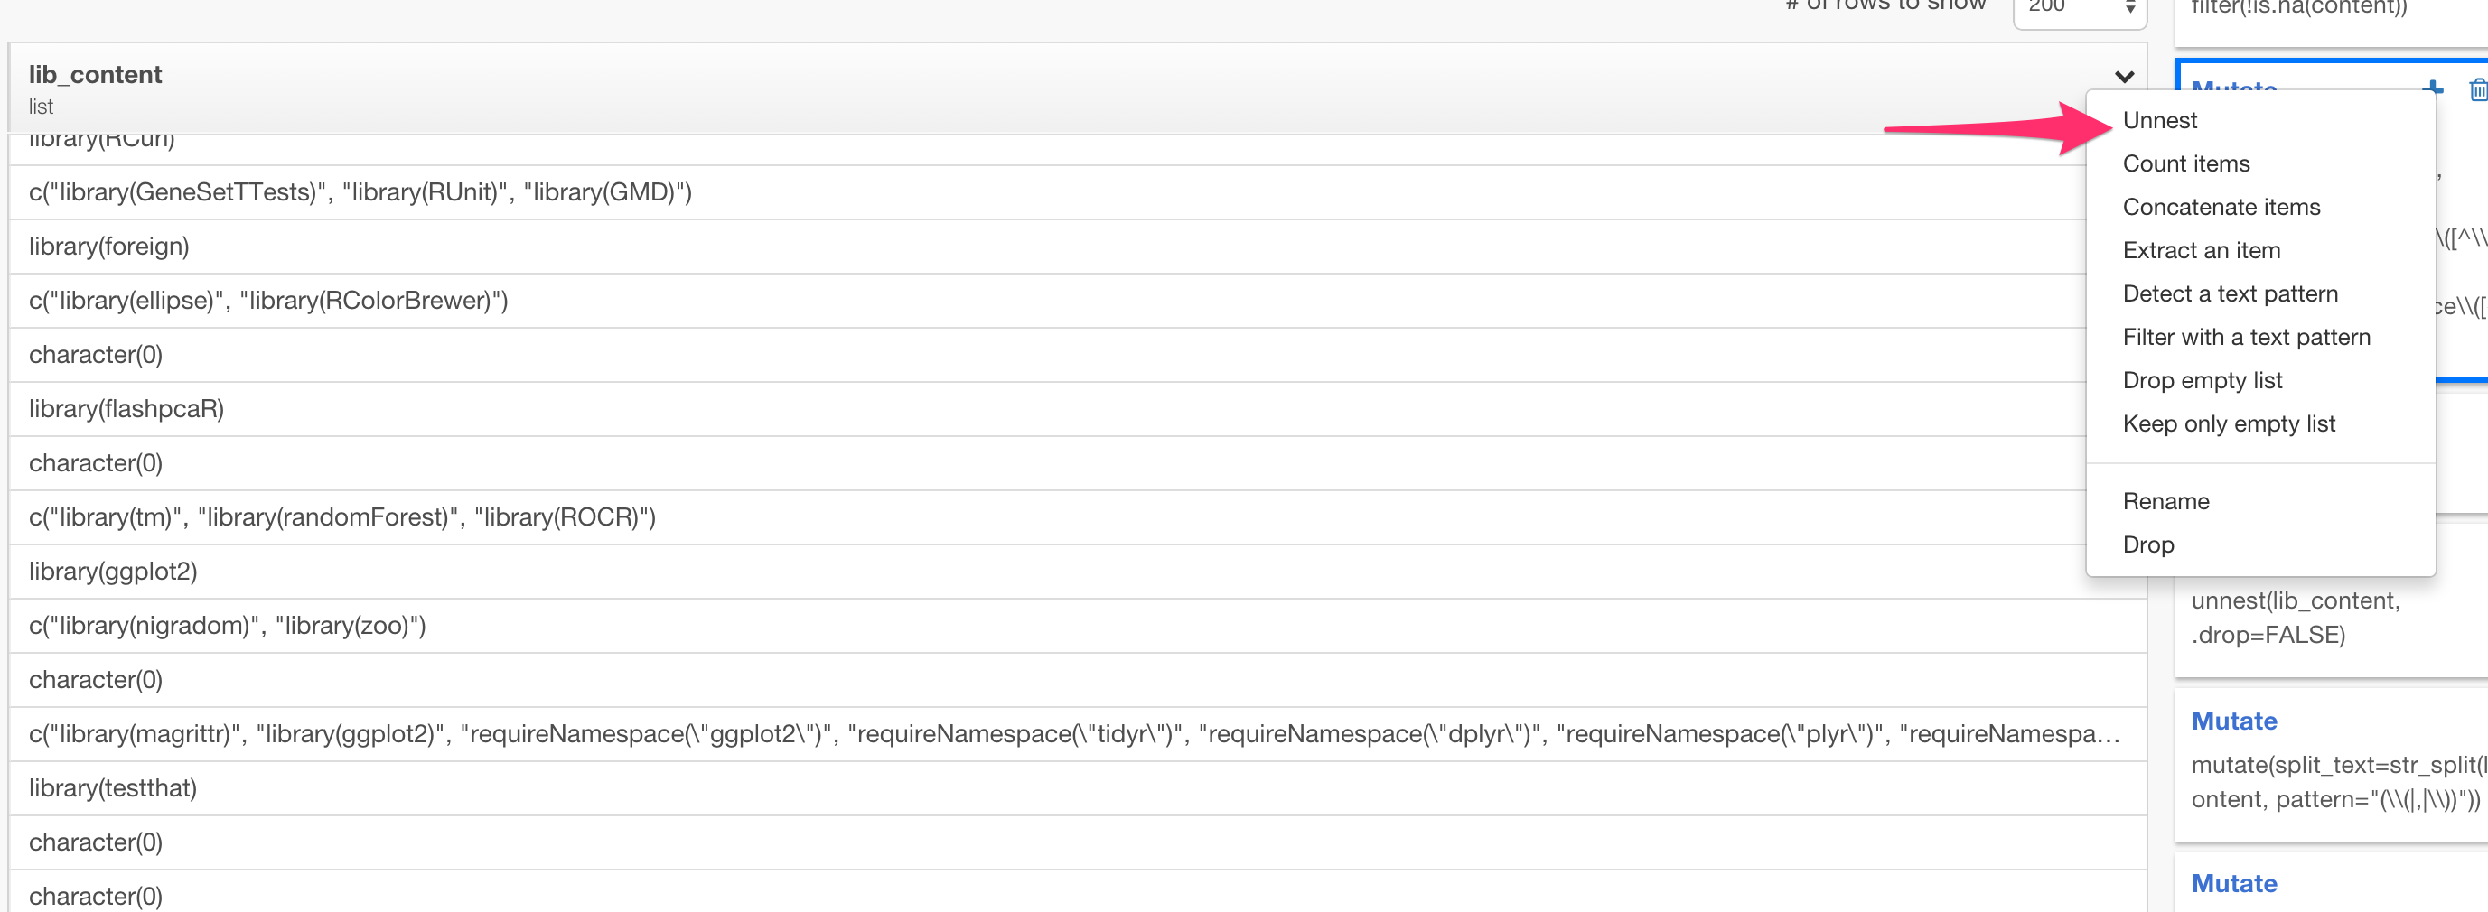Select Drop empty list operation
Screen dimensions: 2488x912
click(2203, 379)
